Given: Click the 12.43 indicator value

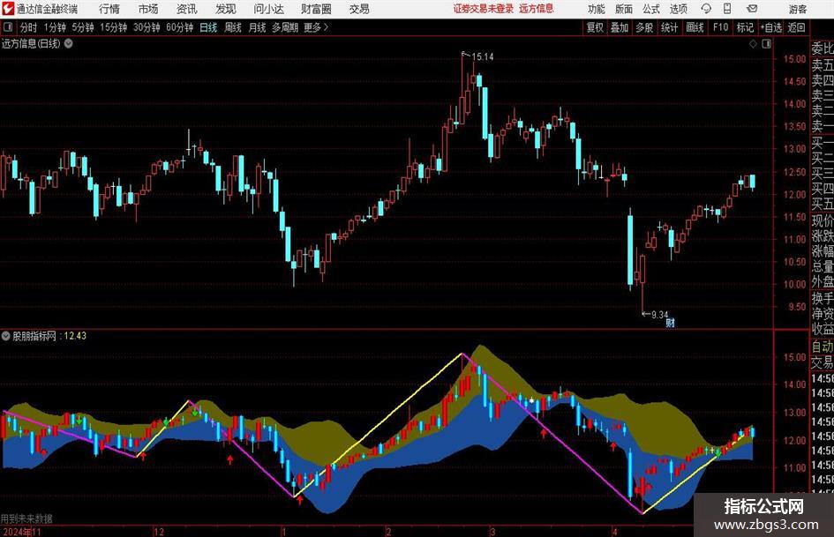Looking at the screenshot, I should (x=75, y=336).
